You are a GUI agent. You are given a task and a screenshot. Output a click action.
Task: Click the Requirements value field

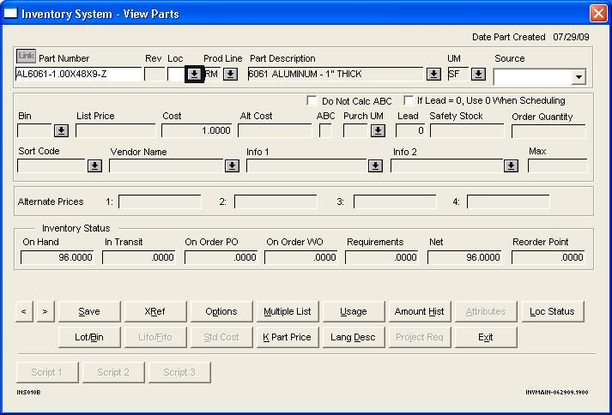click(x=382, y=257)
